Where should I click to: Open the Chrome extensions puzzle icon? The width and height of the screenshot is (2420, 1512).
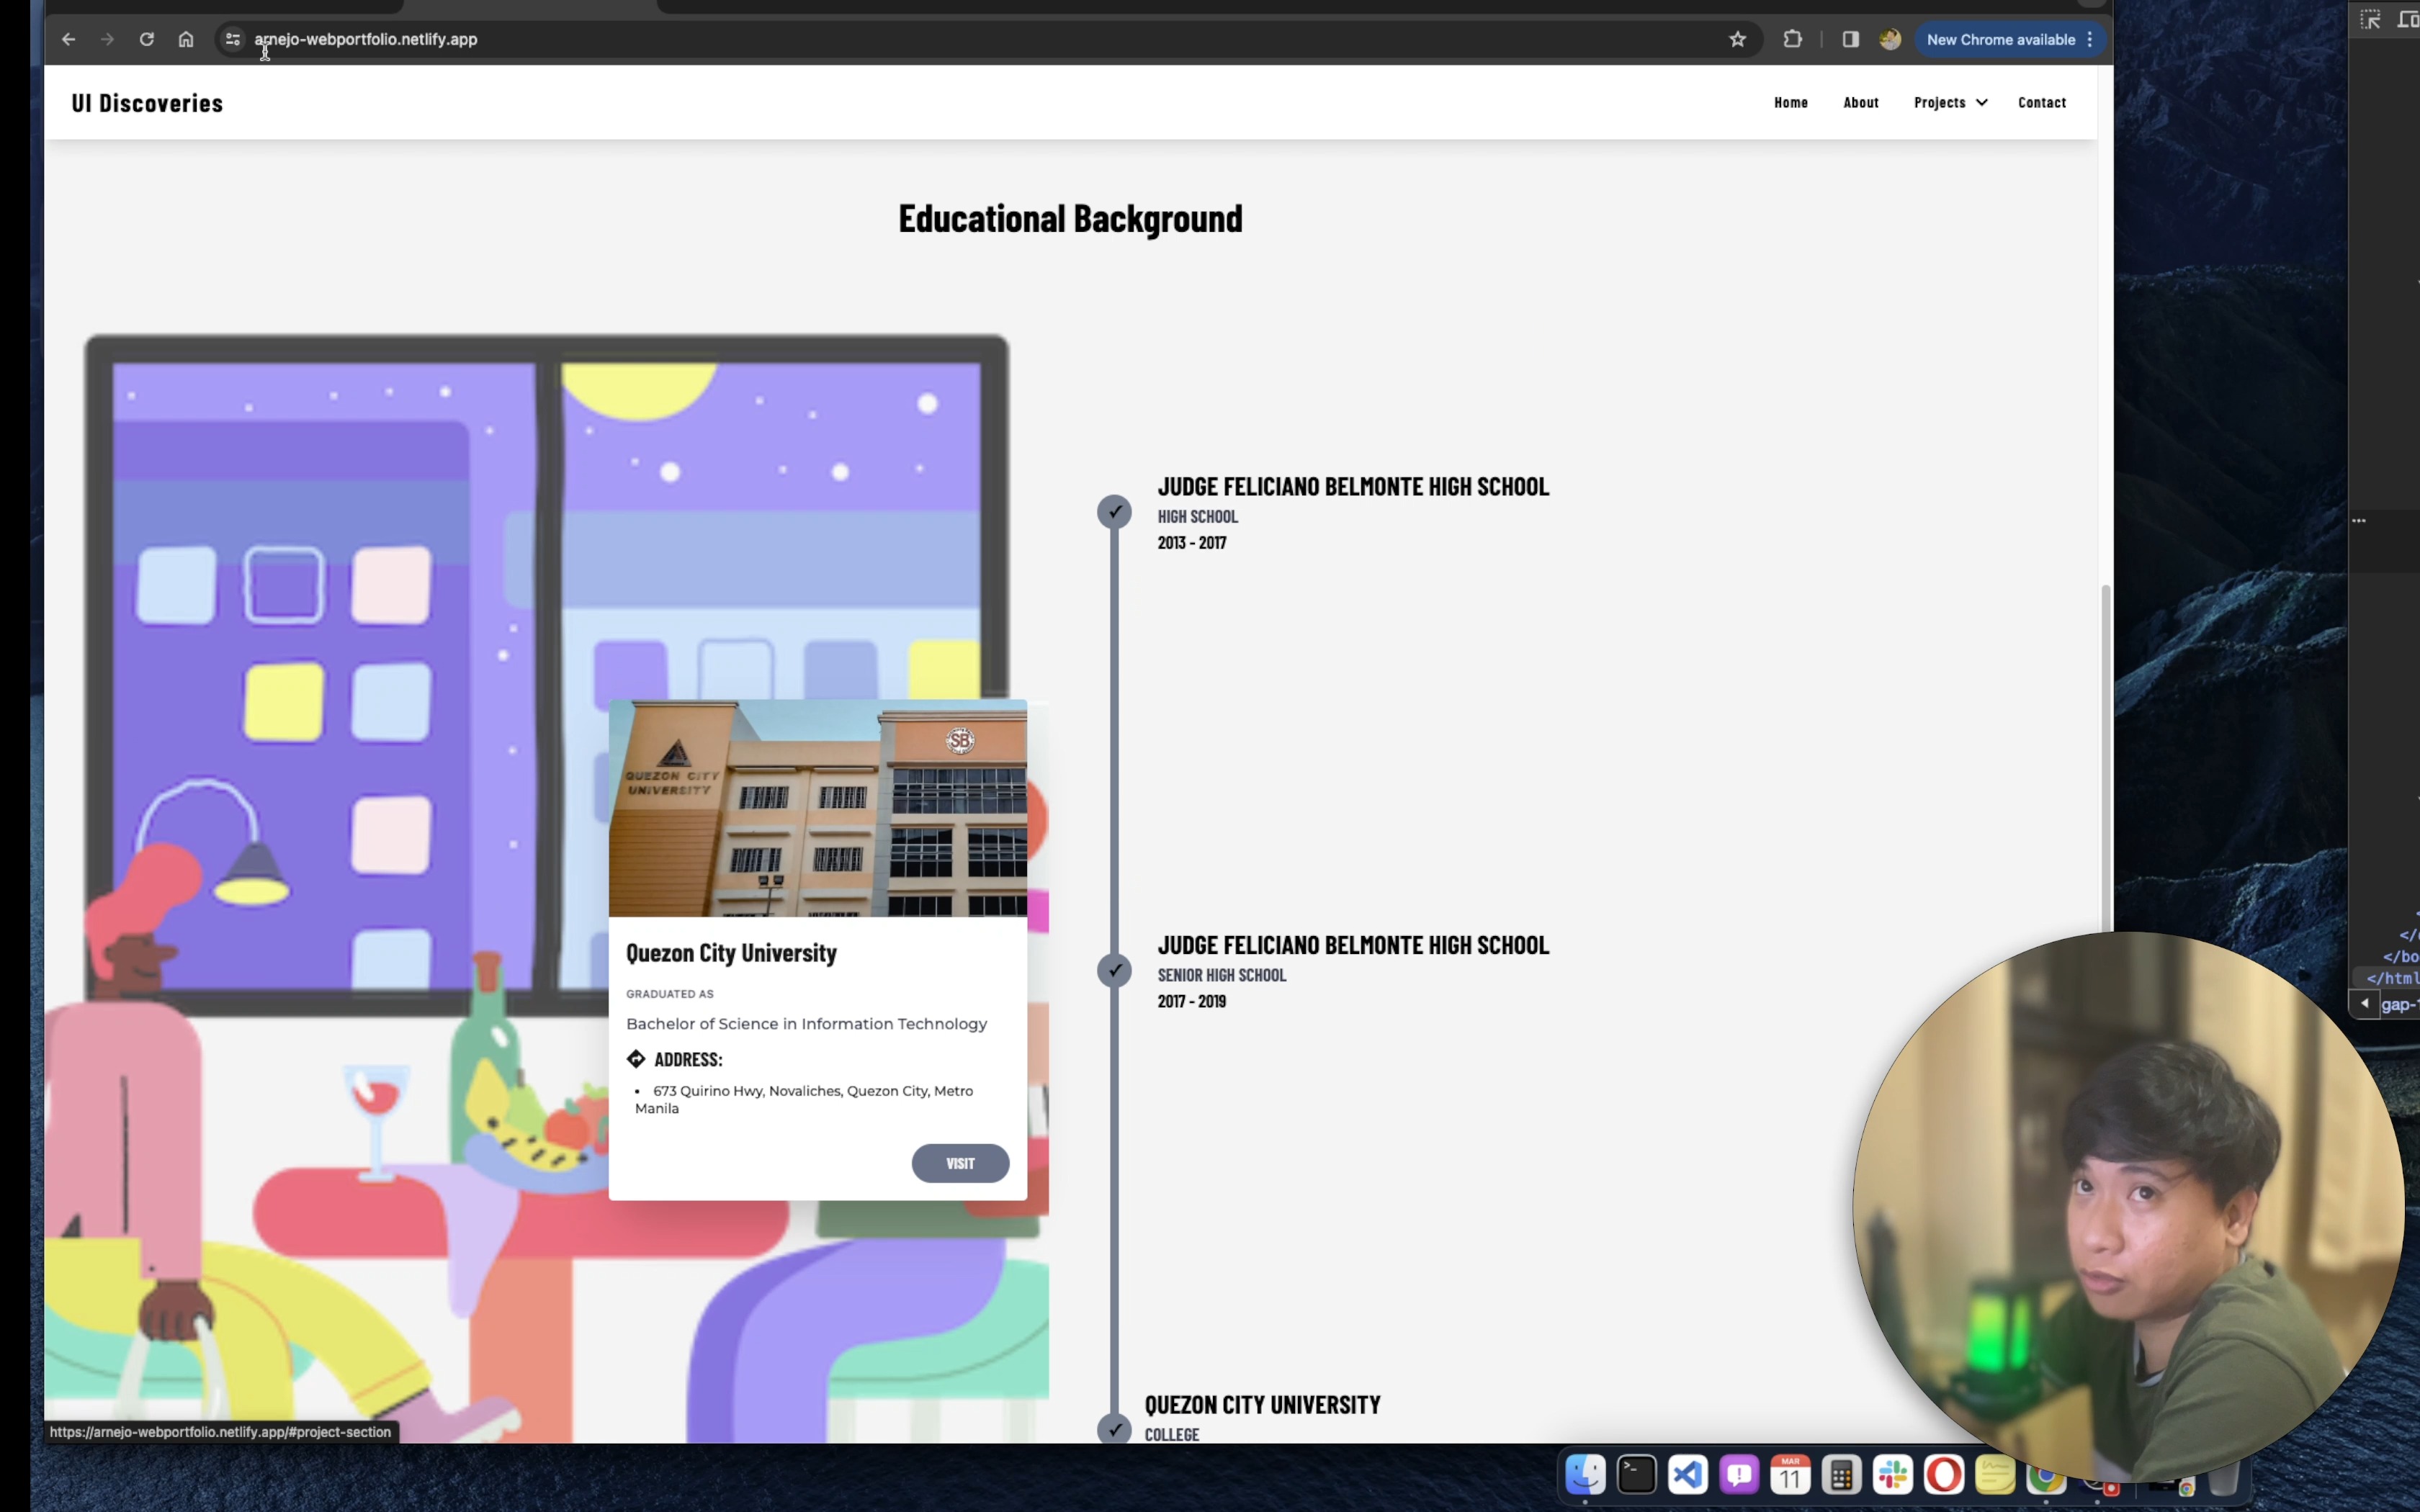tap(1793, 39)
